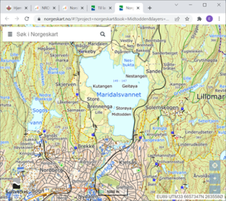Viewport: 226px width, 201px height.
Task: Click the locate-my-position map button
Action: tap(215, 165)
